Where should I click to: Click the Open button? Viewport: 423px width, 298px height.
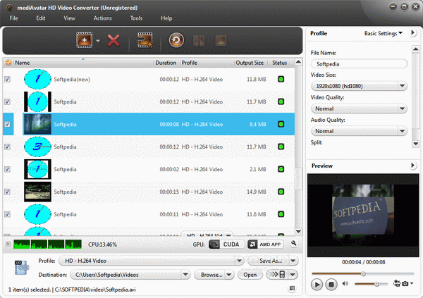250,275
